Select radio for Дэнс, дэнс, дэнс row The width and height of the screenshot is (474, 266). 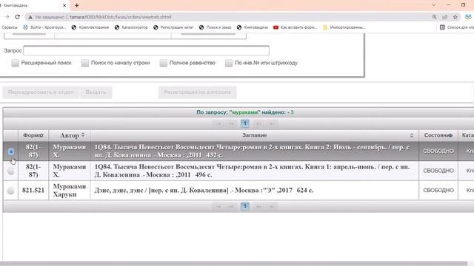pyautogui.click(x=11, y=191)
